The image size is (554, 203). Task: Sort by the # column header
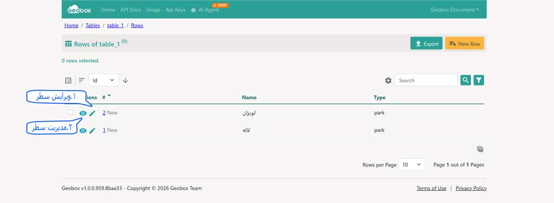[x=106, y=97]
